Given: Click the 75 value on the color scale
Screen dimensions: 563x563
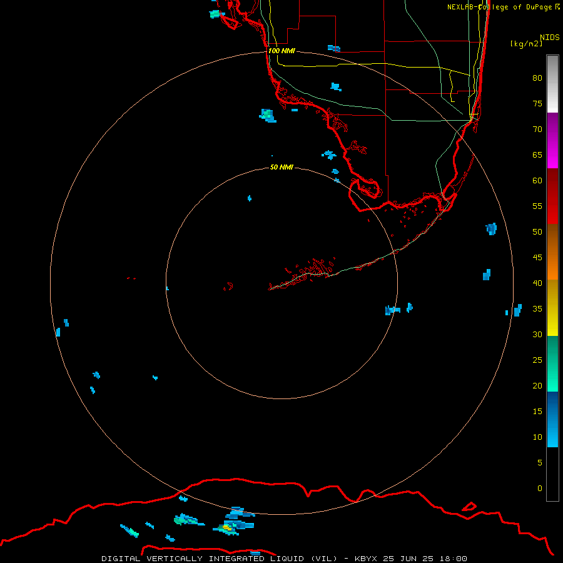Looking at the screenshot, I should (x=537, y=104).
